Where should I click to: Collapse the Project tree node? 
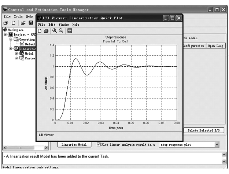click(x=5, y=35)
